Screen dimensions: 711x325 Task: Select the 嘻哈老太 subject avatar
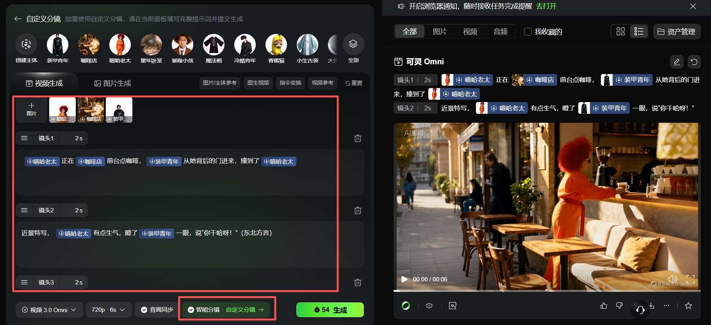[120, 44]
